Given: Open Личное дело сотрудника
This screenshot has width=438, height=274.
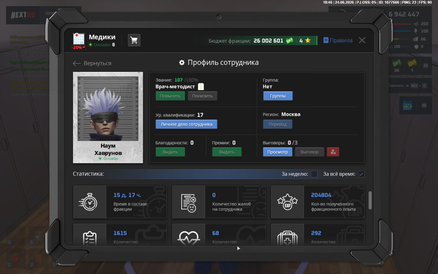Looking at the screenshot, I should 186,124.
